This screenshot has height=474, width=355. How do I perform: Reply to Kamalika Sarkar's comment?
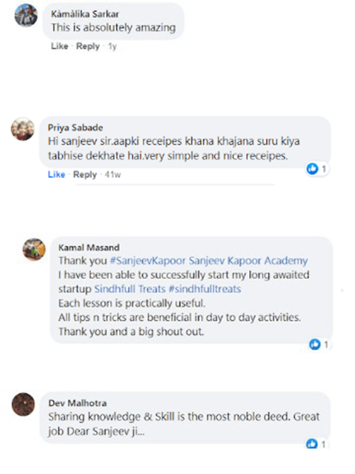88,46
